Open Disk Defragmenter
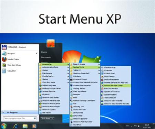Viewport: 155px width, 129px height. [116, 79]
